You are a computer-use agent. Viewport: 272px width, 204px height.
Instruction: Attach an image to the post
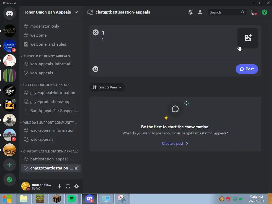(x=248, y=38)
